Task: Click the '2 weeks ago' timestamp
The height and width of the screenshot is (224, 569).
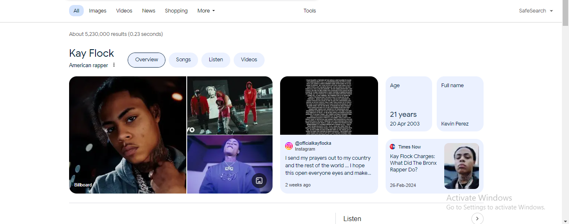Action: pyautogui.click(x=298, y=185)
